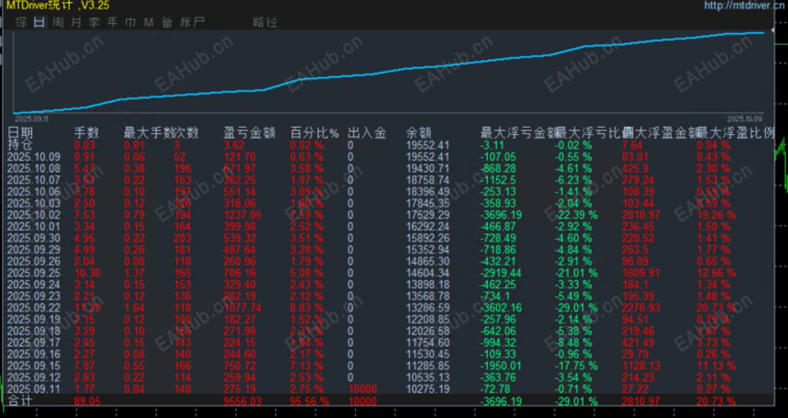Select the 2025.09.25 date row
This screenshot has height=418, width=788.
pos(34,273)
